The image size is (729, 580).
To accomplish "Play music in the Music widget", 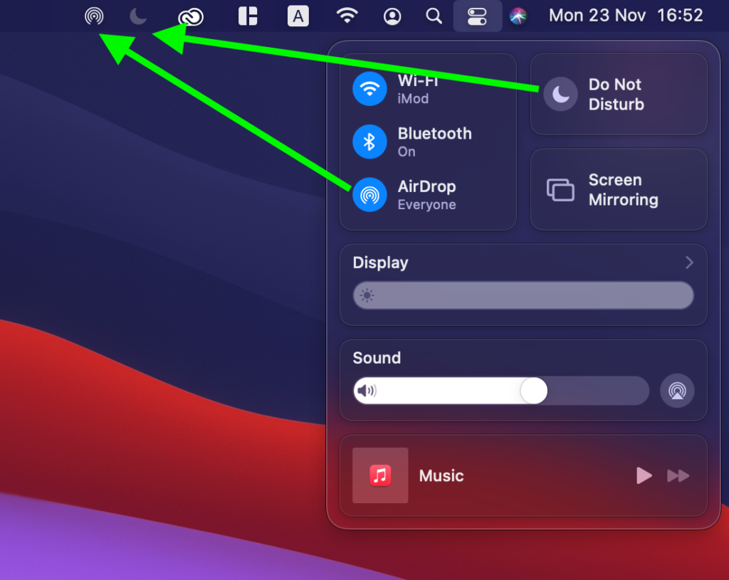I will tap(643, 475).
